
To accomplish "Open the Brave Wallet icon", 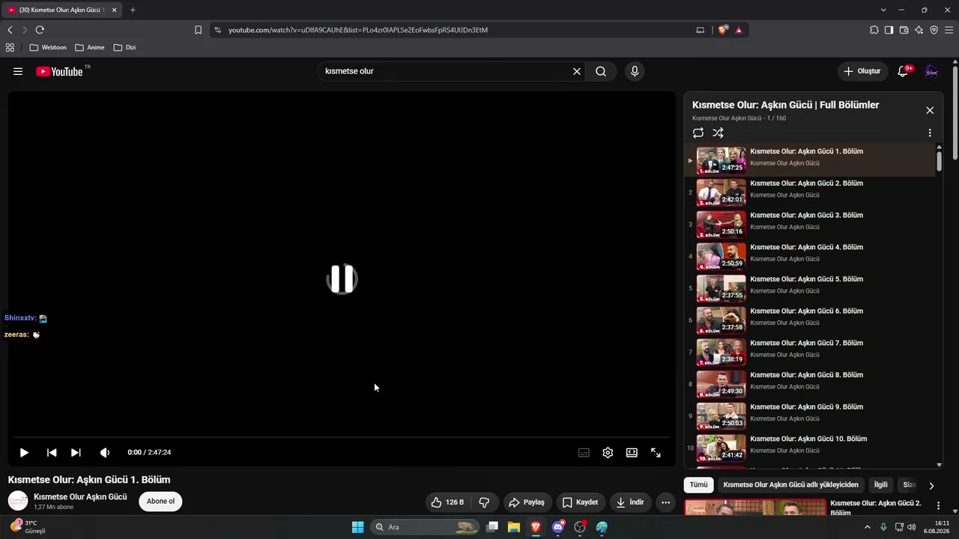I will coord(904,30).
